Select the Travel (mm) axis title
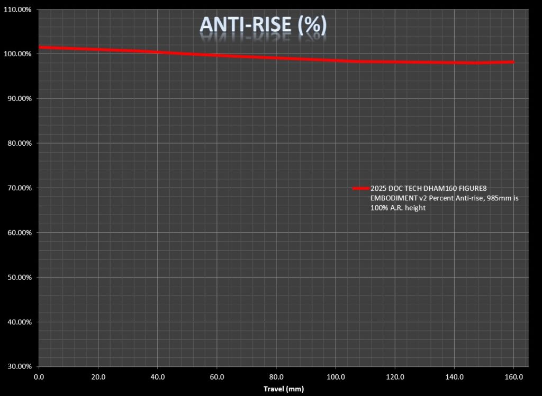The image size is (542, 396). click(x=284, y=389)
